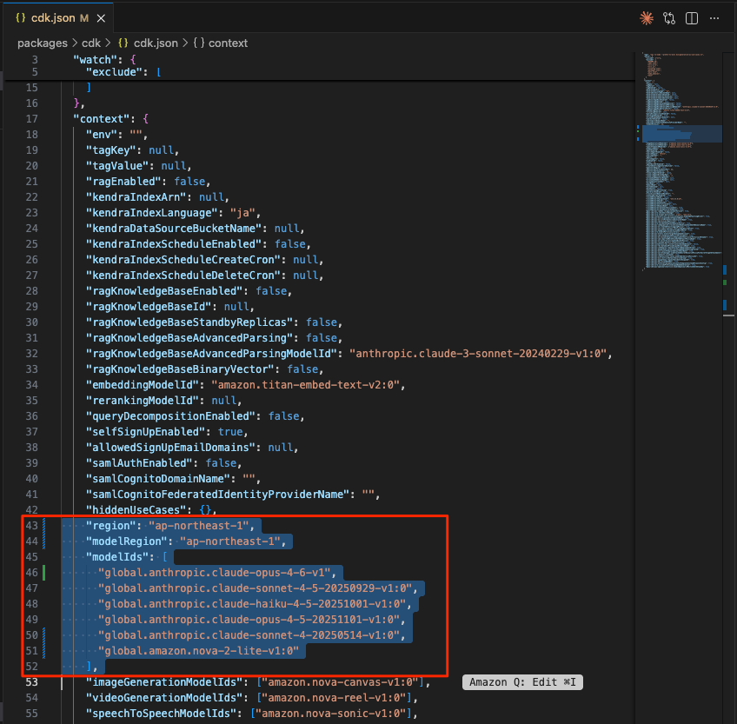The image size is (737, 724).
Task: Click the 'Amazon Q: Edit' inline hint
Action: pyautogui.click(x=522, y=682)
